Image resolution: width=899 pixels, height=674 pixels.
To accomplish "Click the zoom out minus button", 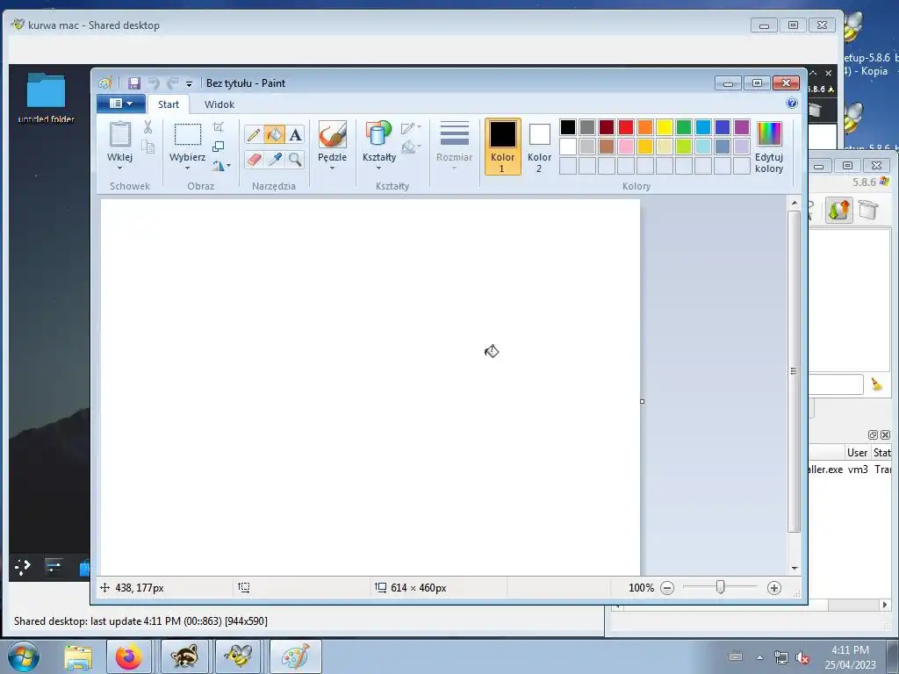I will [x=667, y=588].
